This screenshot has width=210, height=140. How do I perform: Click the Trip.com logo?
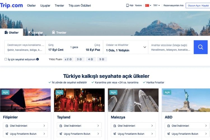[x=11, y=5]
